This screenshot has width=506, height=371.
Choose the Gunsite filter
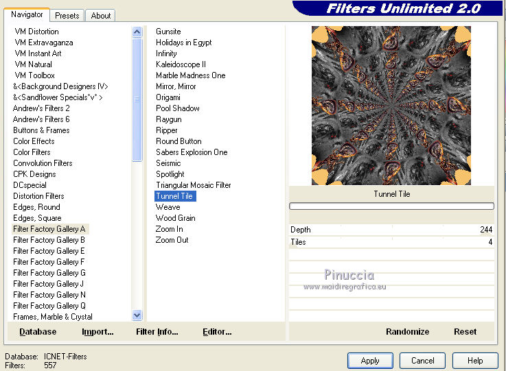(168, 32)
